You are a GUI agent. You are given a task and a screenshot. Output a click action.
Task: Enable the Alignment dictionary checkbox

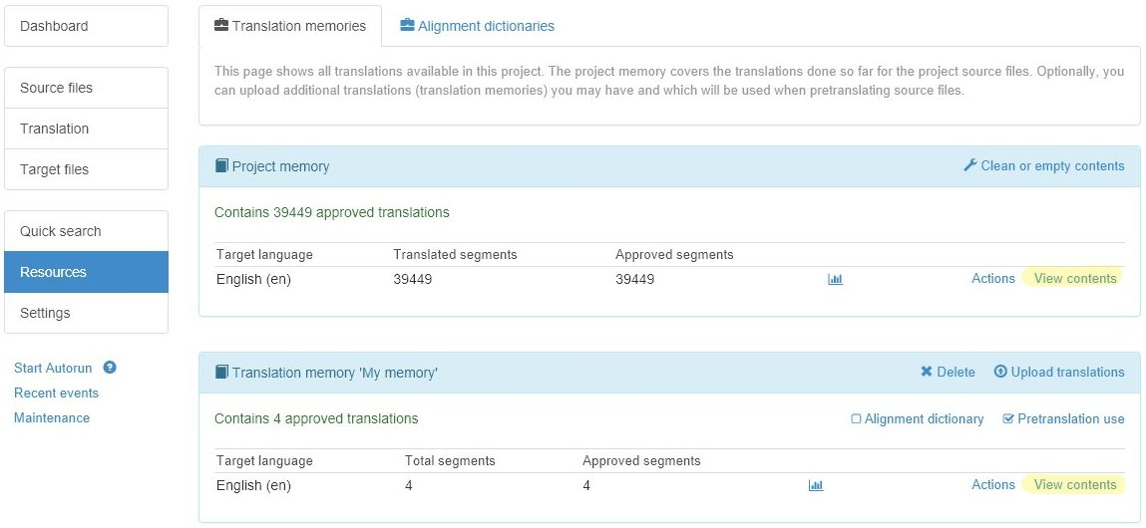(x=856, y=418)
